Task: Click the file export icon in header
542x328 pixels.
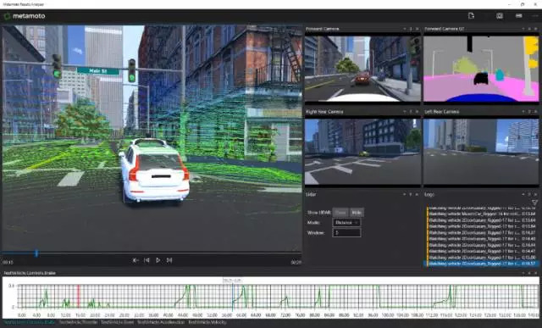Action: 471,16
